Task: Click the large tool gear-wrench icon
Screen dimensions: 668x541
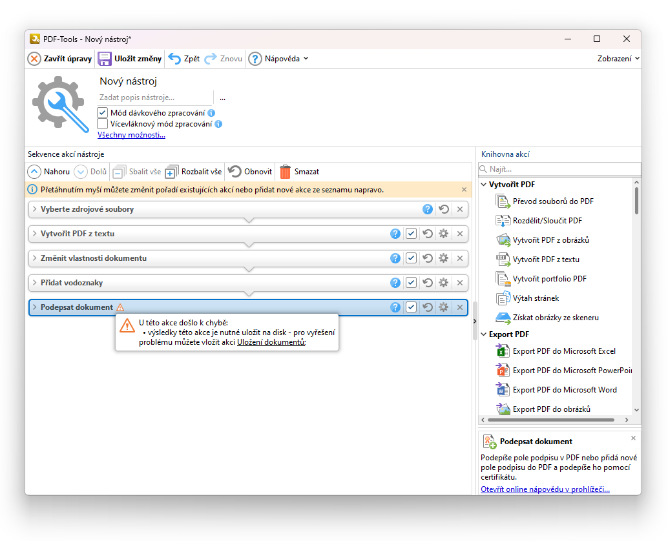Action: click(x=61, y=105)
